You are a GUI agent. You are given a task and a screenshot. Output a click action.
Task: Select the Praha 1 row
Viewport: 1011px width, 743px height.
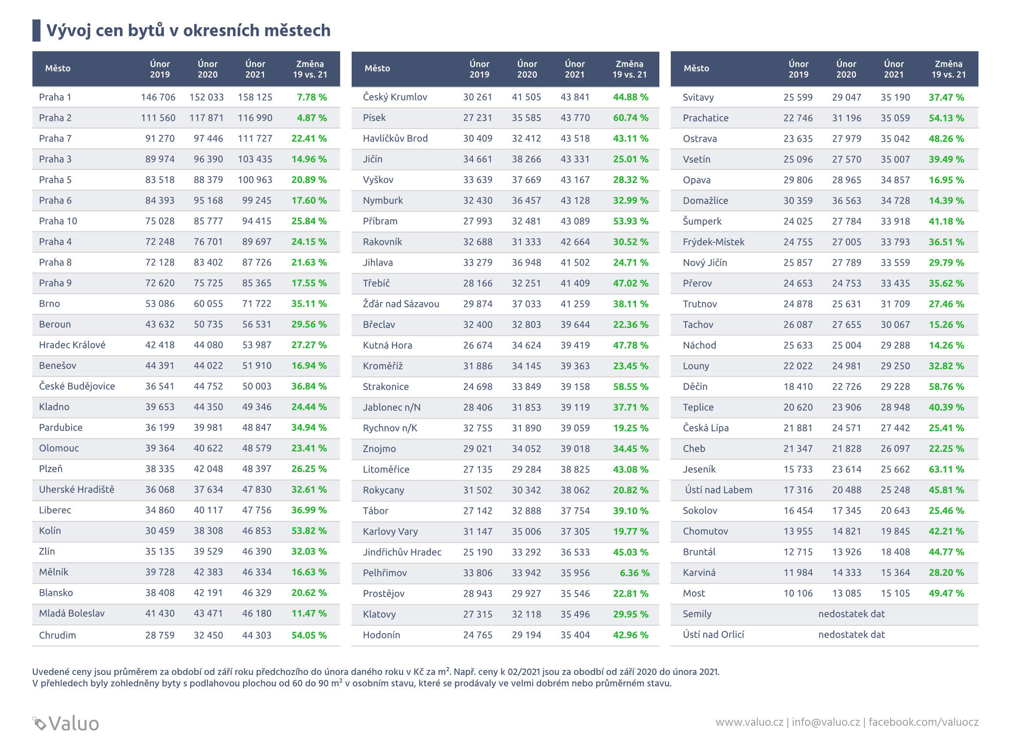point(186,97)
